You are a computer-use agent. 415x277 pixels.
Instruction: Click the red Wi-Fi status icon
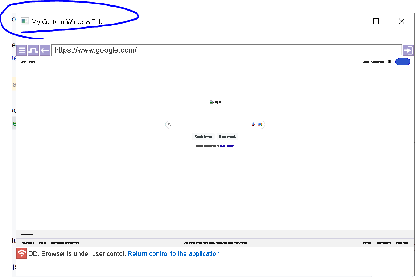coord(22,253)
